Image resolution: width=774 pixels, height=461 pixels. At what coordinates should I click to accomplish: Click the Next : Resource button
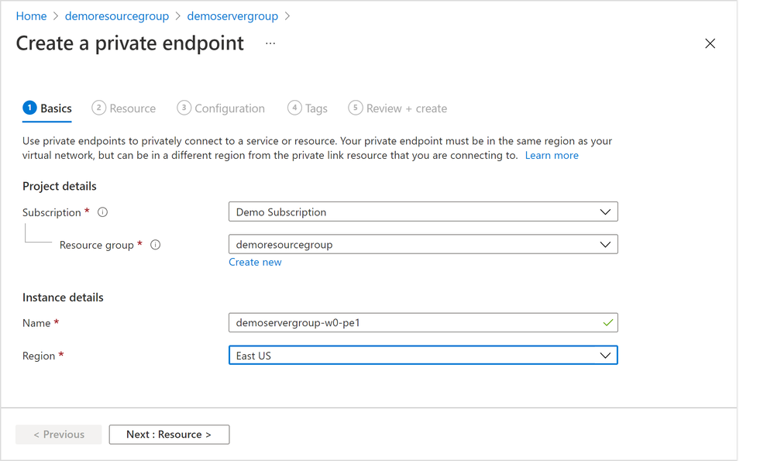coord(169,435)
